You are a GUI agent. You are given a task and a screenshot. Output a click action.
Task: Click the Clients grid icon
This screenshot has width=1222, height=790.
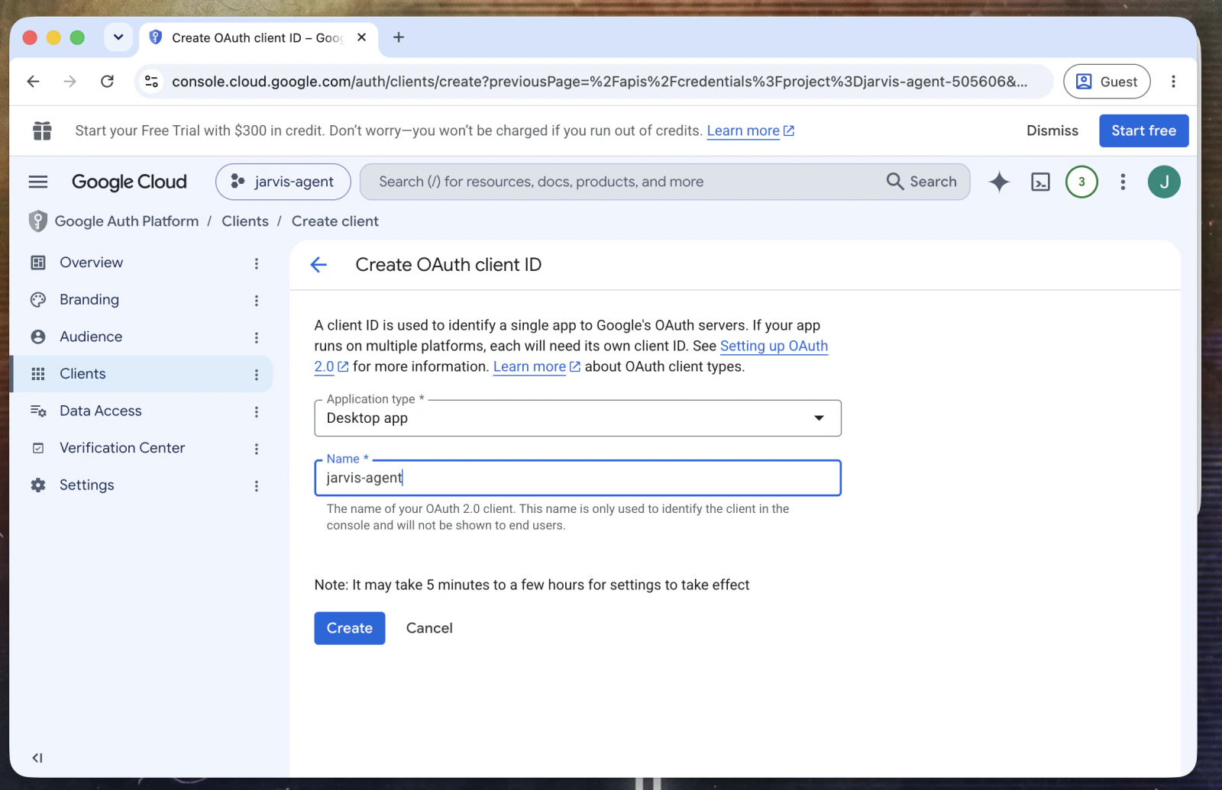(38, 374)
